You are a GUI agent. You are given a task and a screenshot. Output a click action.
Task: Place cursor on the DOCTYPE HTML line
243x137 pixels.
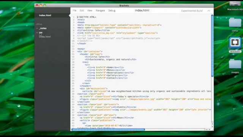[87, 17]
